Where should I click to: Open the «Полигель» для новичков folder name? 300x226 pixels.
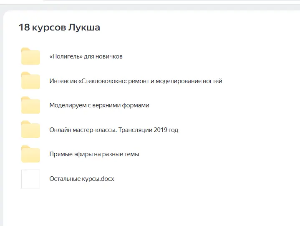(86, 56)
